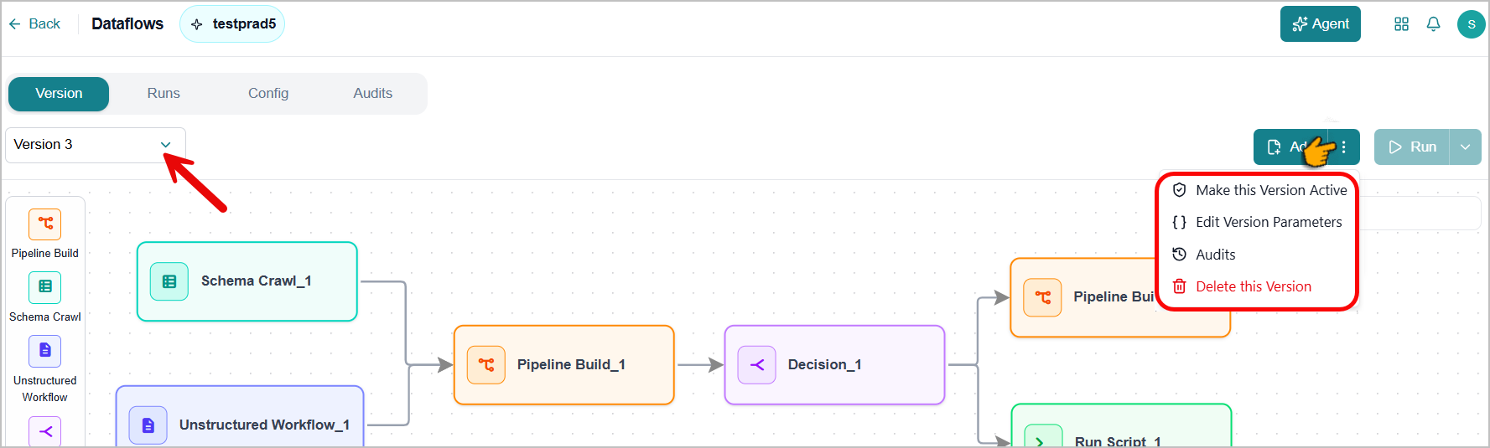The height and width of the screenshot is (448, 1490).
Task: Pick the Pipeline Build palette icon
Action: [45, 224]
